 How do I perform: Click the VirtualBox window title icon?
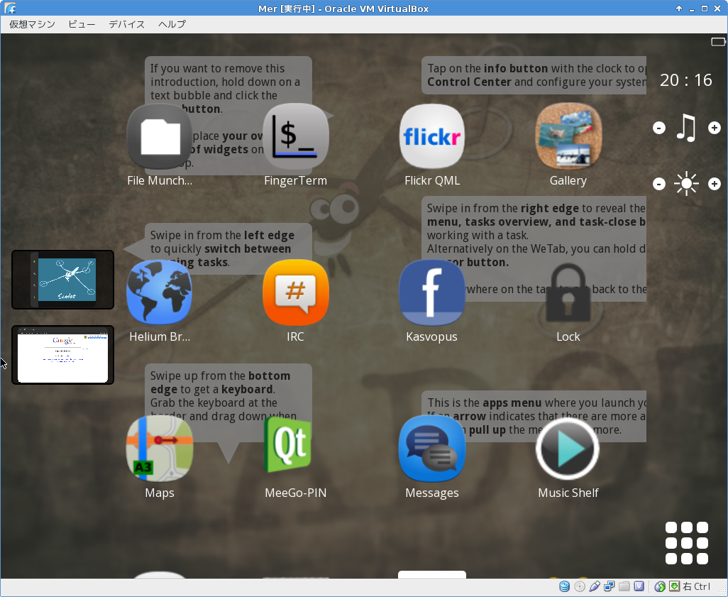point(10,9)
